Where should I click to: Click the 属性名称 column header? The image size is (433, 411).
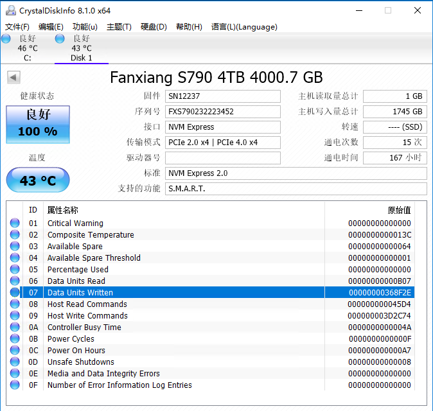pyautogui.click(x=184, y=210)
